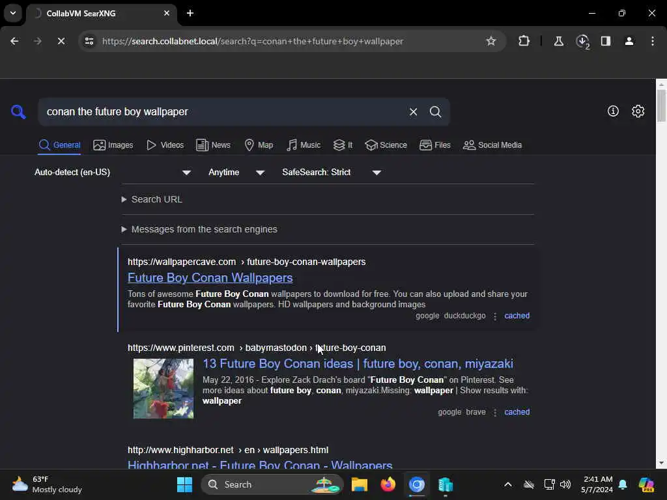
Task: Click the SearXNG magnifier logo
Action: (18, 112)
